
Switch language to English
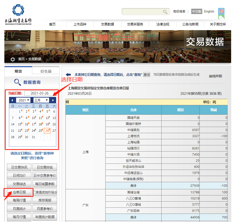pos(209,11)
